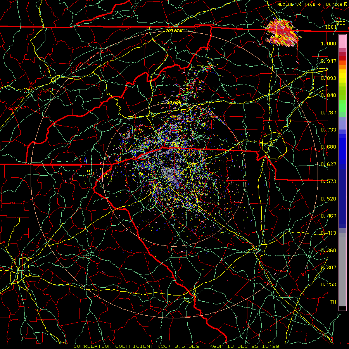Click the 0.307 color scale label
Screen dimensions: 349x349
click(328, 267)
